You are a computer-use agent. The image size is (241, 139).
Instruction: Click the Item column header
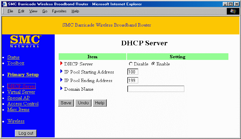pyautogui.click(x=92, y=57)
